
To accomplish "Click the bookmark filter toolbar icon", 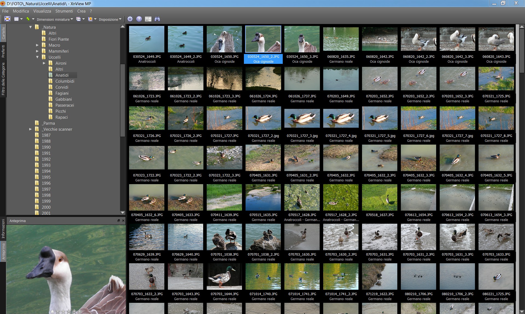I will click(90, 19).
